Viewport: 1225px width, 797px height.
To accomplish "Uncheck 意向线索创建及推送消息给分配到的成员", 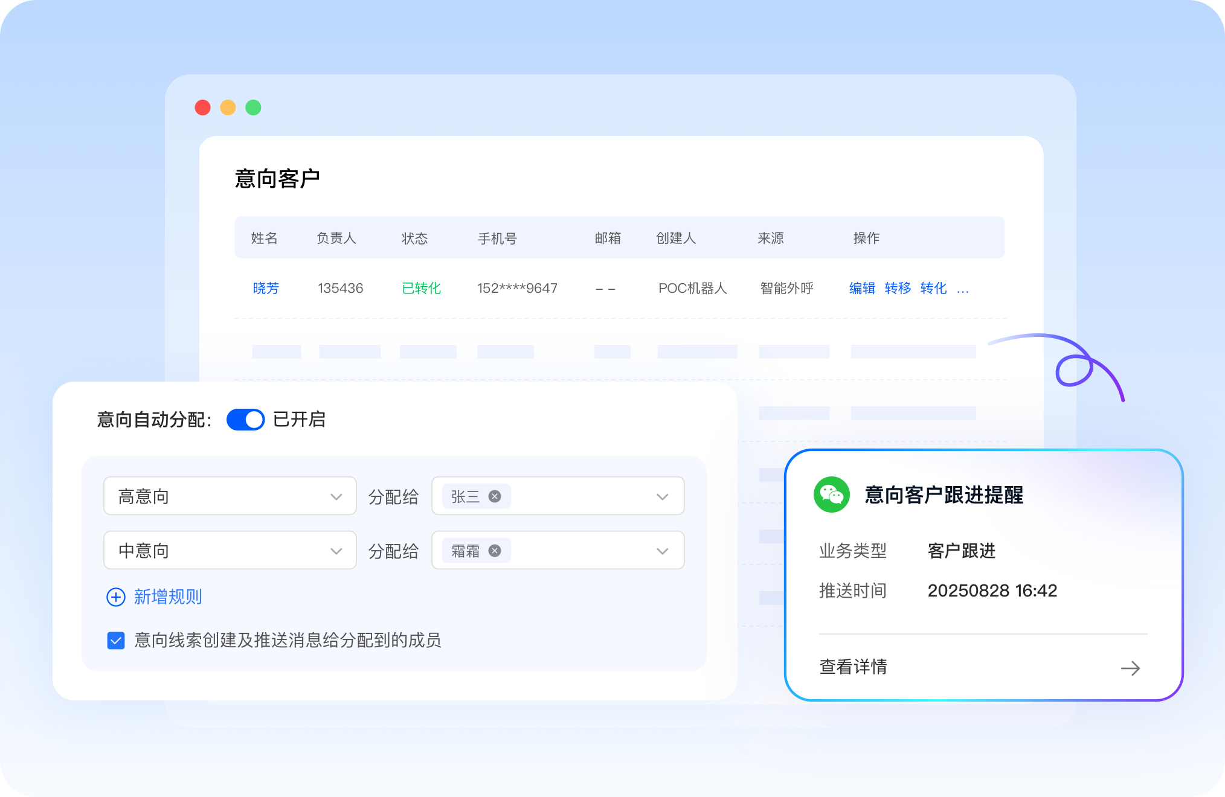I will (115, 641).
